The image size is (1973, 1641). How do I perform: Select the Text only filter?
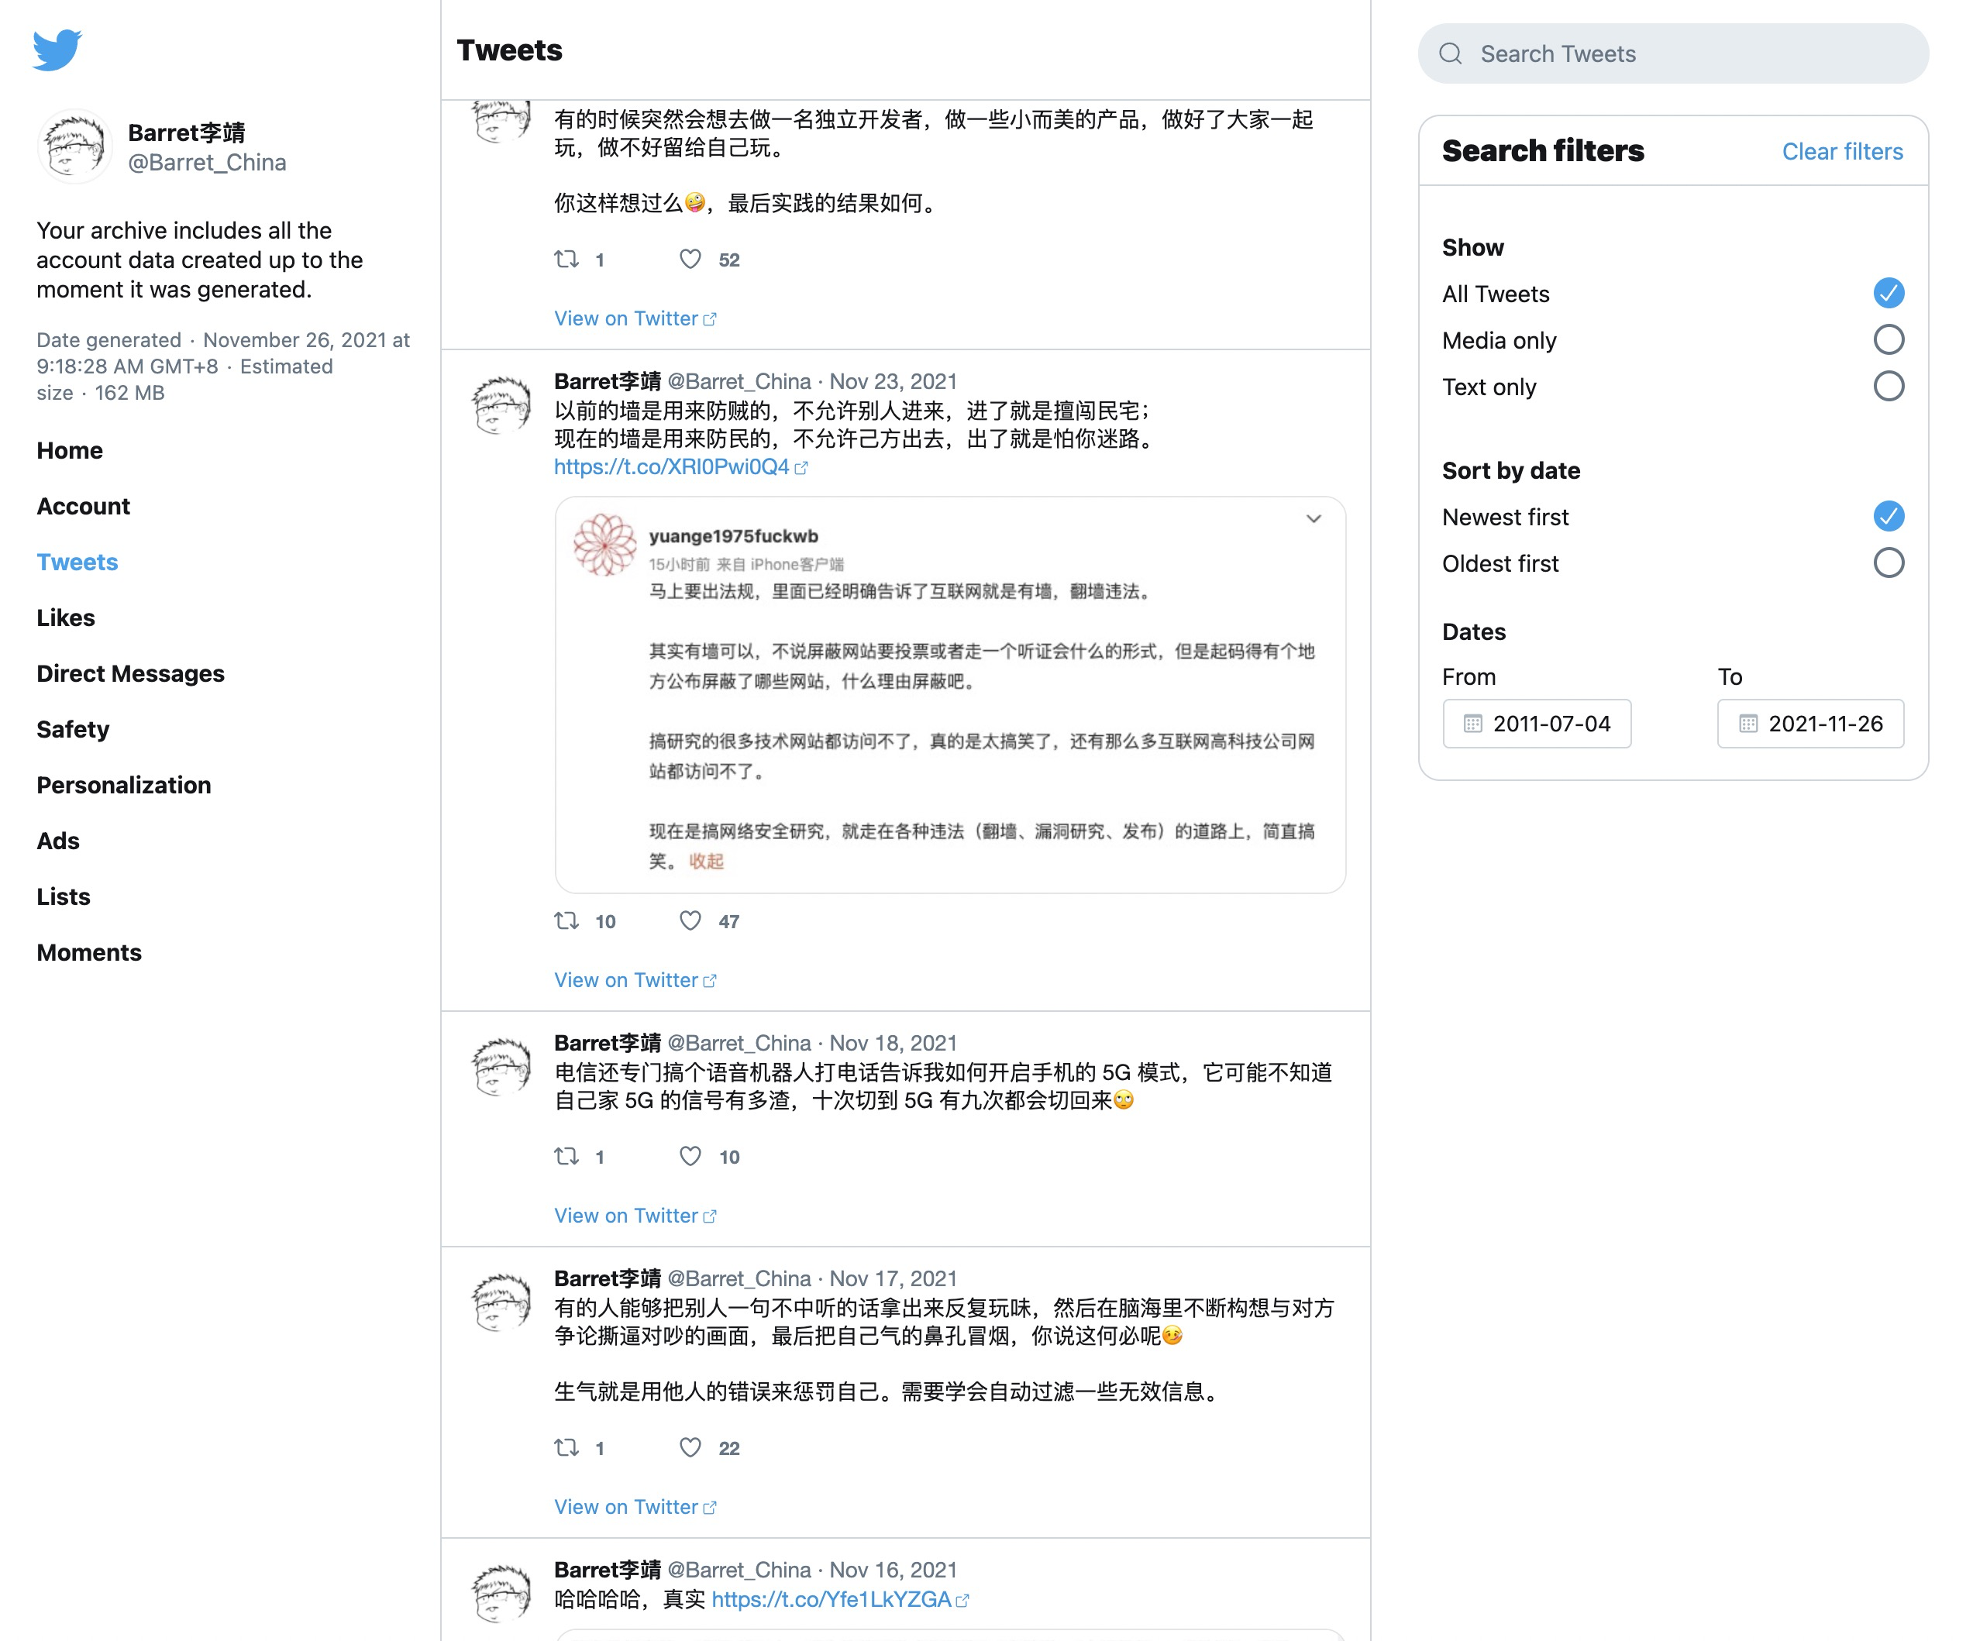1888,386
